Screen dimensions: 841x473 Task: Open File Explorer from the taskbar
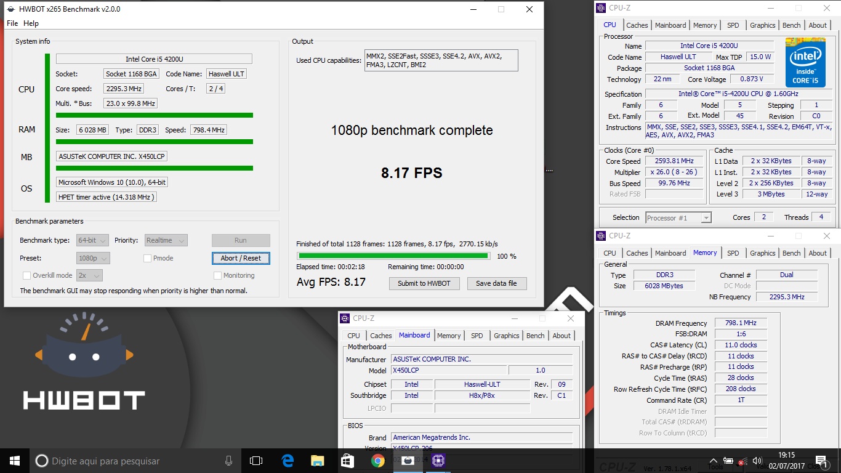317,461
